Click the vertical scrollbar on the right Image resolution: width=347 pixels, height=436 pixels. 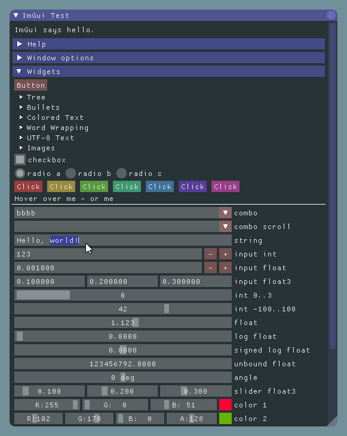333,186
